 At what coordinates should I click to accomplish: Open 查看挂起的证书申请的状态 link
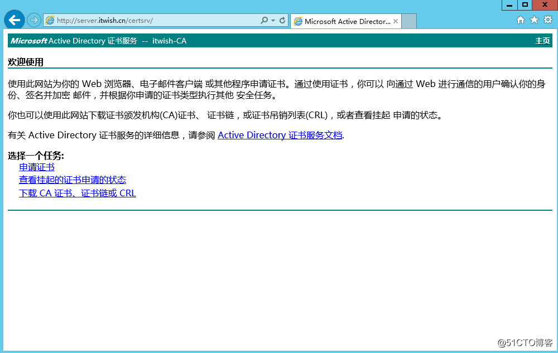(x=73, y=180)
